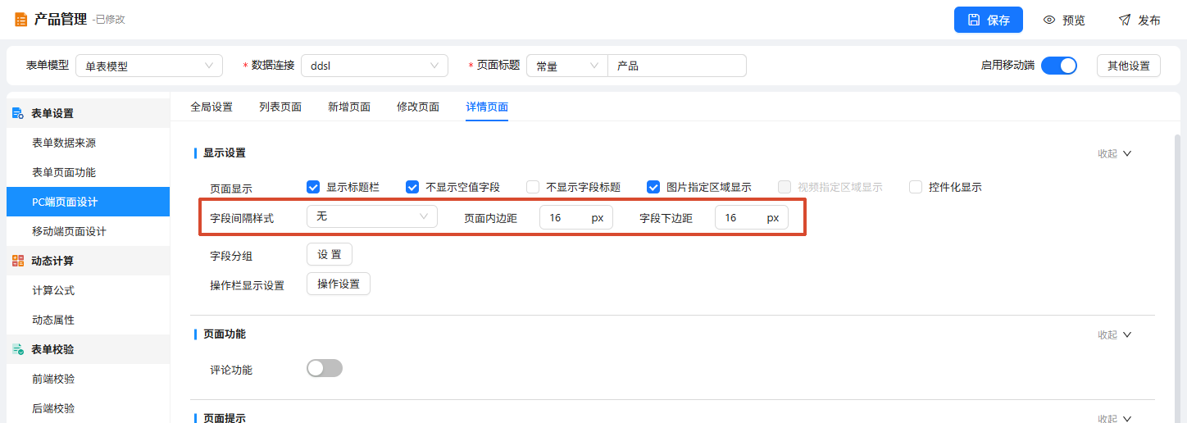This screenshot has width=1187, height=423.
Task: Click the 操作设置 button
Action: coord(339,284)
